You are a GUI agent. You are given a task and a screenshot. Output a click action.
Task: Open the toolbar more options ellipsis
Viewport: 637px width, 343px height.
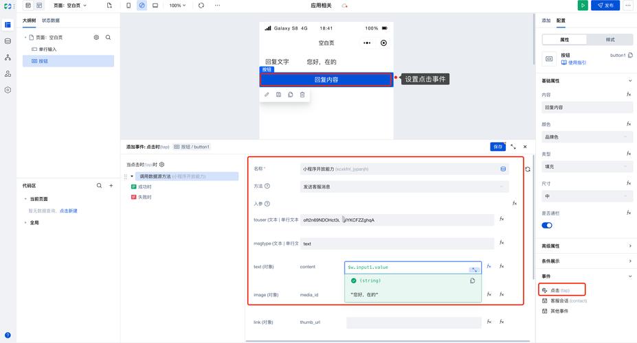[x=217, y=5]
